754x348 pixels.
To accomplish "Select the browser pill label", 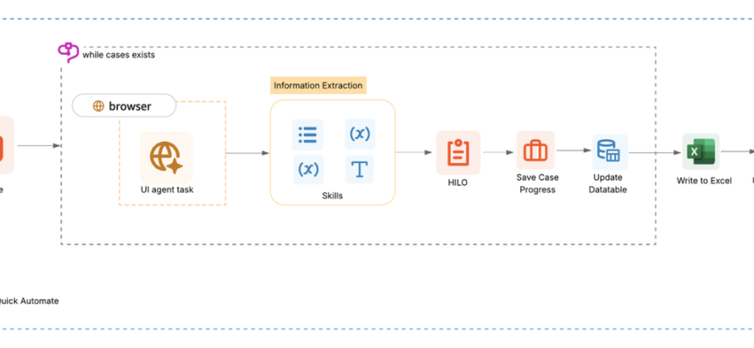I will [x=129, y=106].
